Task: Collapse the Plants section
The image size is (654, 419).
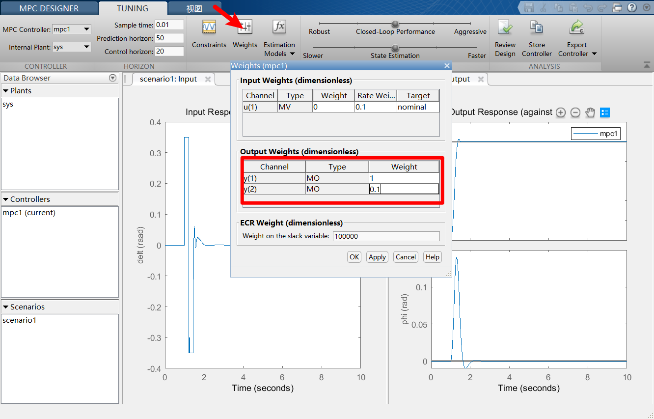Action: pyautogui.click(x=6, y=90)
